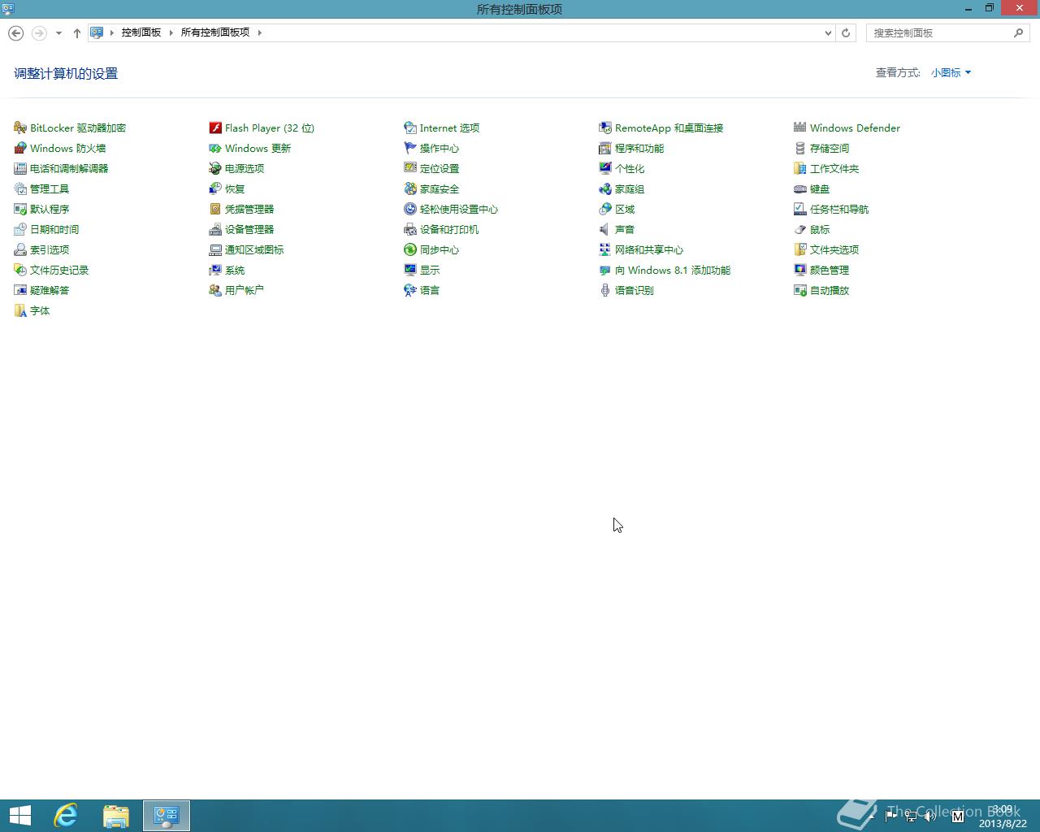Viewport: 1040px width, 832px height.
Task: Open Windows Defender link
Action: point(855,128)
